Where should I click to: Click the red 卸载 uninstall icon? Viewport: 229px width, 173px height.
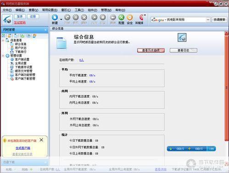141,17
